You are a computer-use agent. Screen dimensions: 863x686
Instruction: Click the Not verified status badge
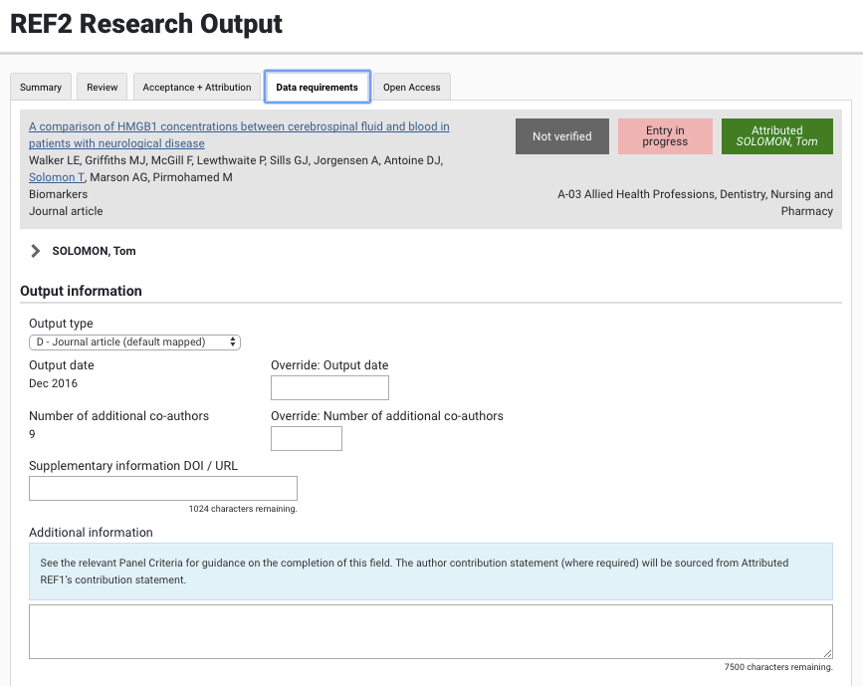[561, 136]
